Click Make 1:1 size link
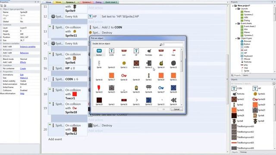This screenshot has height=155, width=276. tap(24, 78)
